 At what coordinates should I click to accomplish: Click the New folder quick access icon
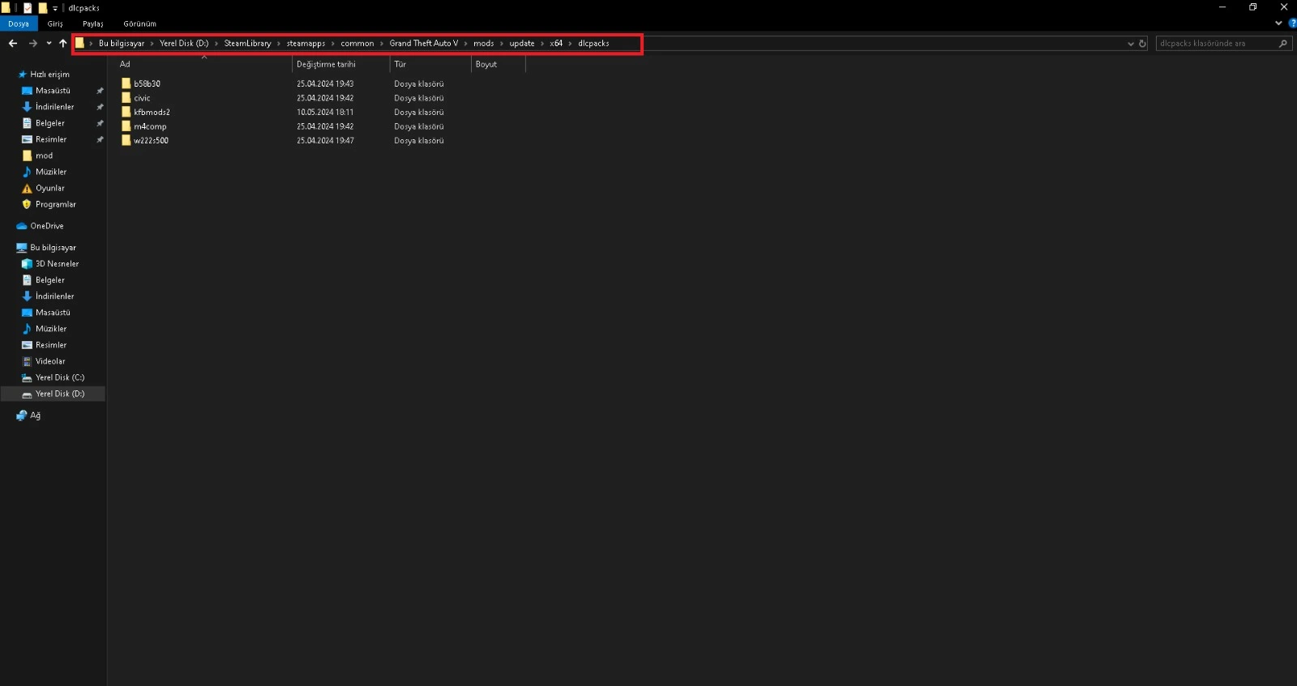43,8
